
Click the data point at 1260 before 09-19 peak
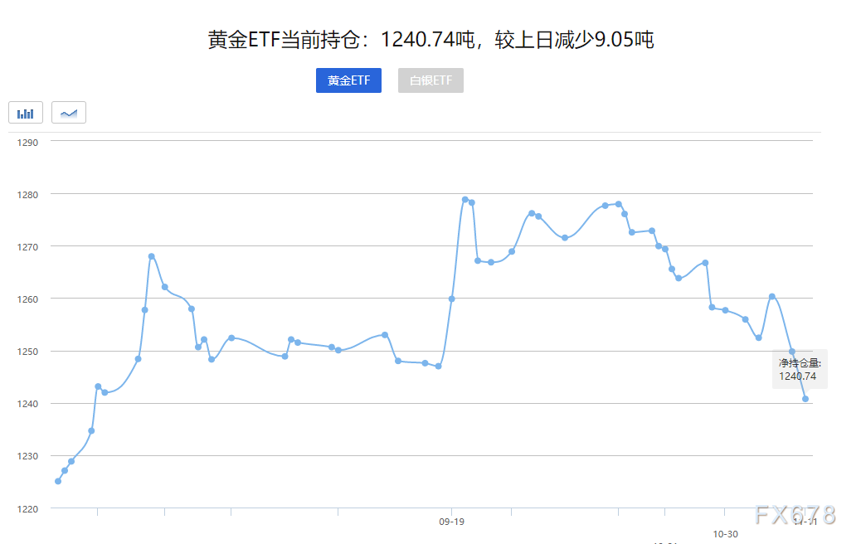(451, 299)
